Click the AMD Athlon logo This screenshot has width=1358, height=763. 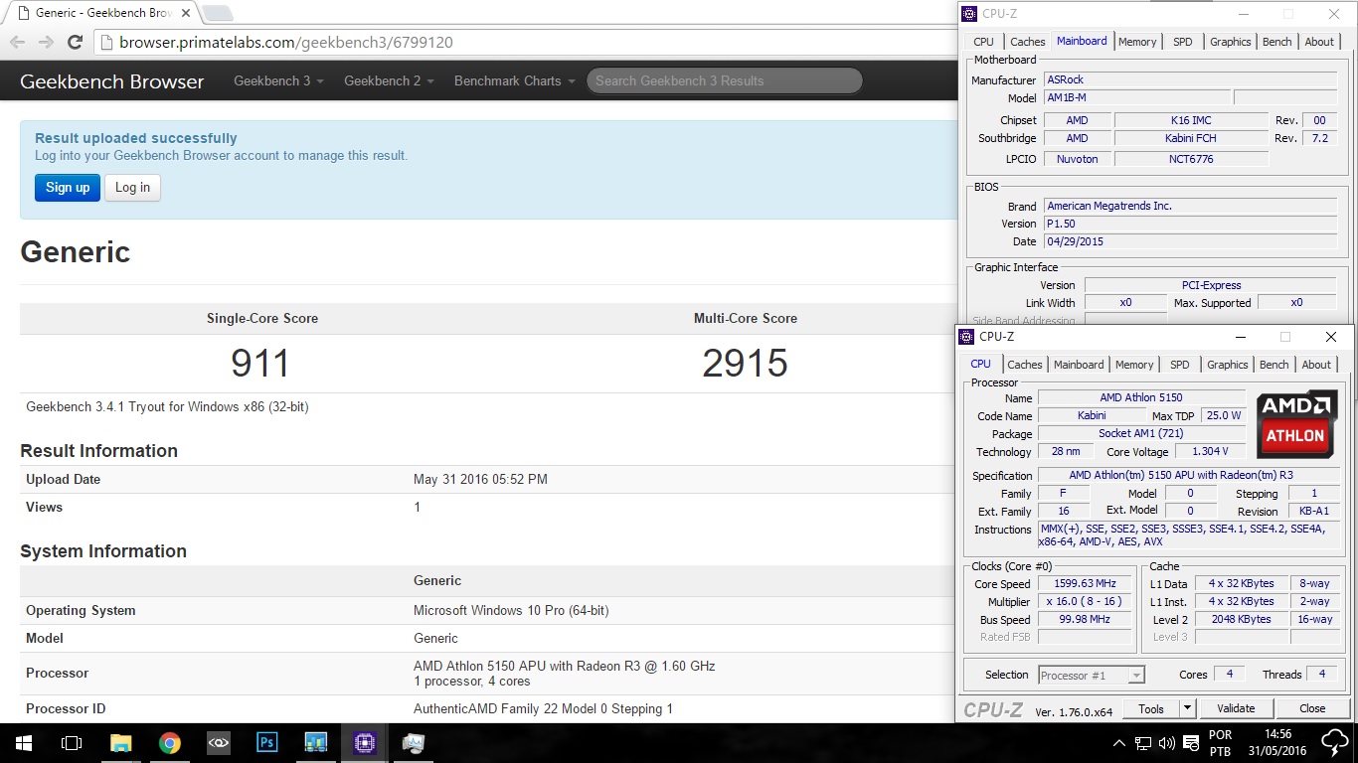(x=1296, y=424)
